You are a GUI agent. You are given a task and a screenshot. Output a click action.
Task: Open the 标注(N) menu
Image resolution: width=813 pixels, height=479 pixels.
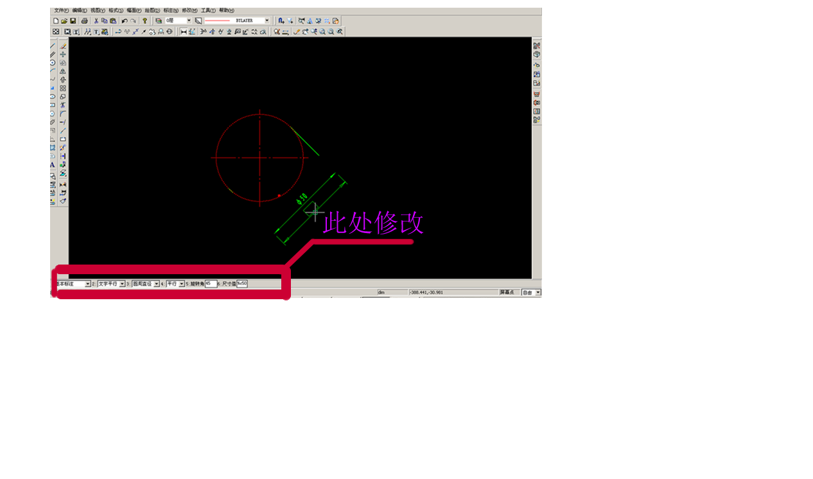(x=171, y=10)
